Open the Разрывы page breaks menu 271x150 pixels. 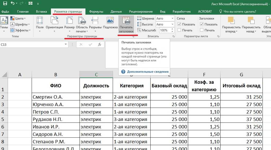point(95,24)
